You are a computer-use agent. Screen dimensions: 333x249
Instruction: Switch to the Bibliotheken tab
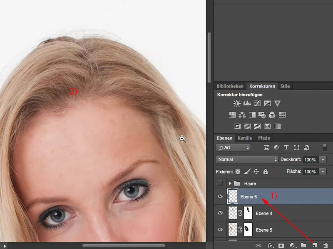(230, 86)
